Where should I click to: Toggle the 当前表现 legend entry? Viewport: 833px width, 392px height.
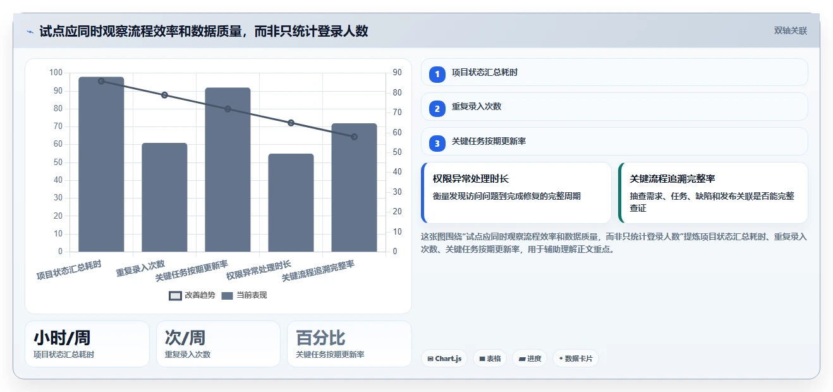(244, 295)
